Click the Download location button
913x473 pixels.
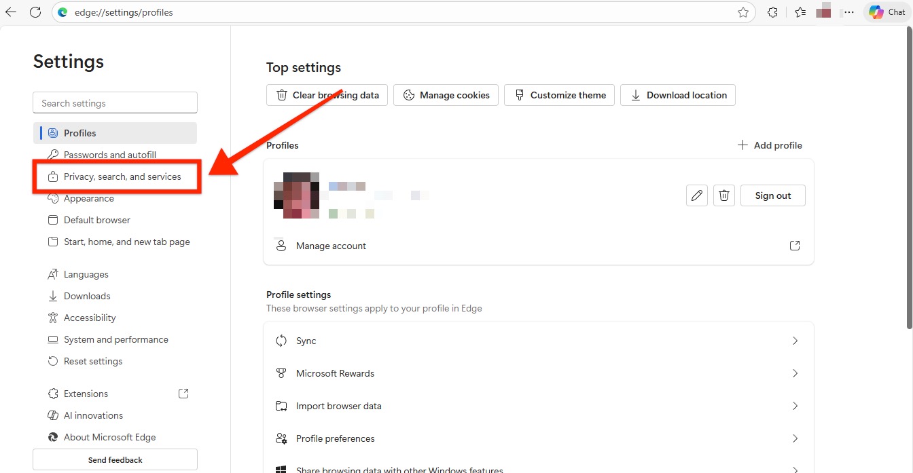click(x=678, y=95)
